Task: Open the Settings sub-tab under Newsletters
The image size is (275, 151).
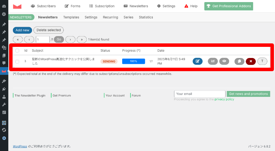Action: [91, 17]
